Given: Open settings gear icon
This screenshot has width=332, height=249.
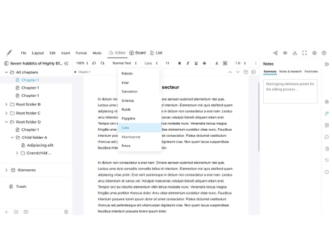Looking at the screenshot, I should (x=314, y=53).
